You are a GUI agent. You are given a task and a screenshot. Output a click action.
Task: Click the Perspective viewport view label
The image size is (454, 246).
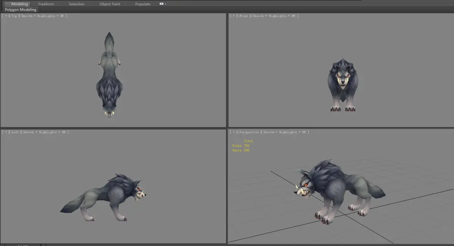click(249, 132)
